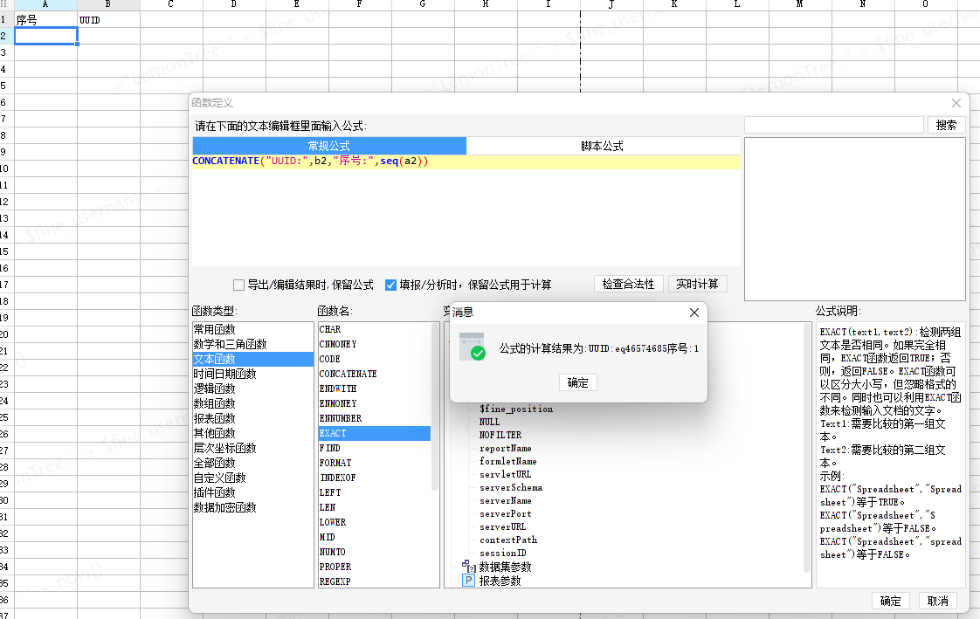Select 层次坐标函数 category

point(253,448)
